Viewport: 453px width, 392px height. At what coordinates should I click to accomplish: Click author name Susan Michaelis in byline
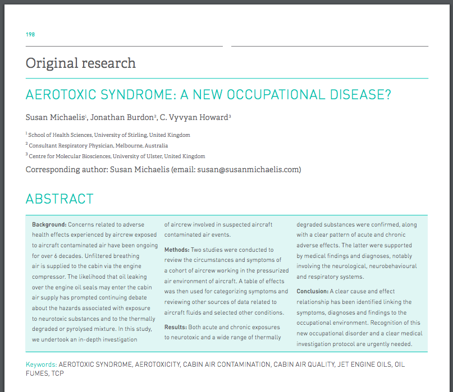point(55,117)
